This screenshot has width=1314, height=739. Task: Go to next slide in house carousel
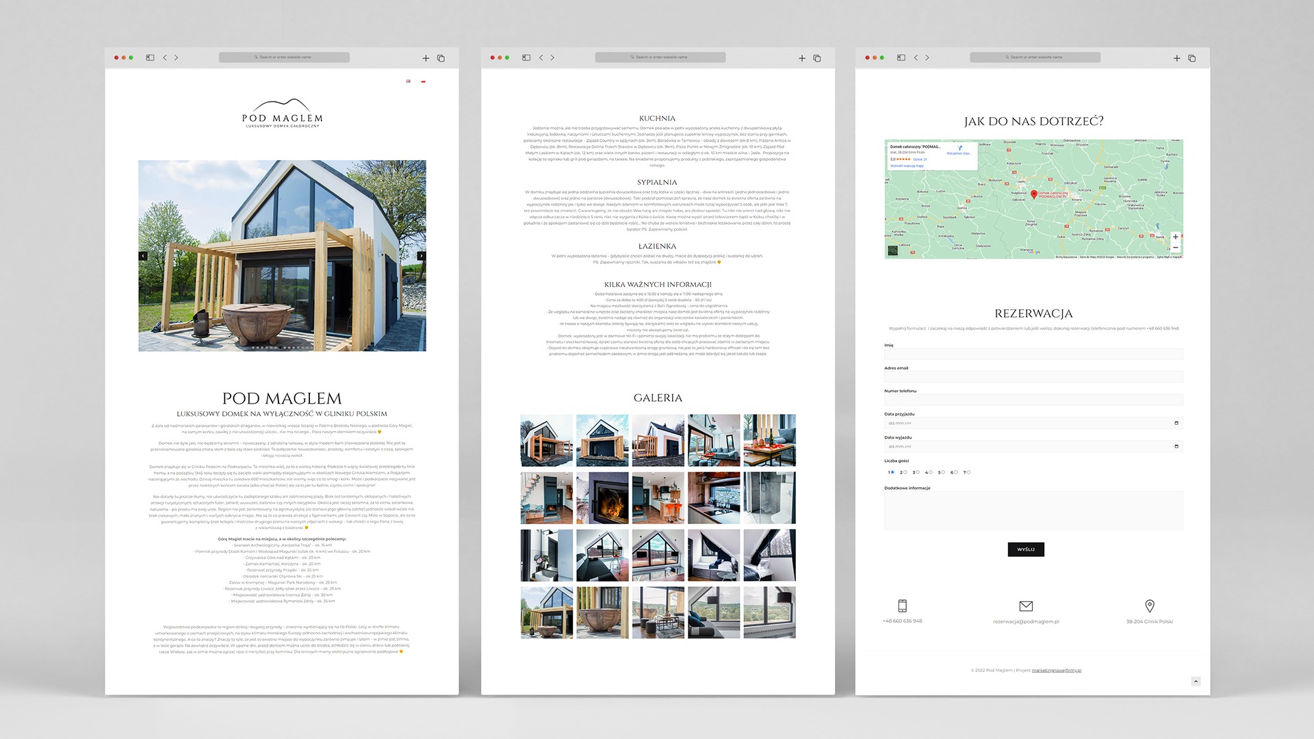click(421, 256)
